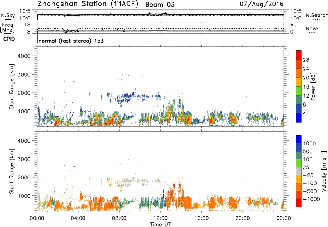328x227 pixels.
Task: Click the "3000" tick of power panel
Action: pos(24,75)
